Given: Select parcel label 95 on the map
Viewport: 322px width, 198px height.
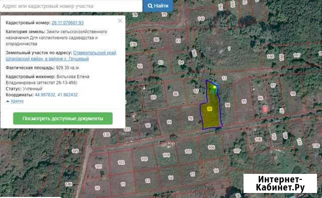Looking at the screenshot, I should [x=244, y=101].
